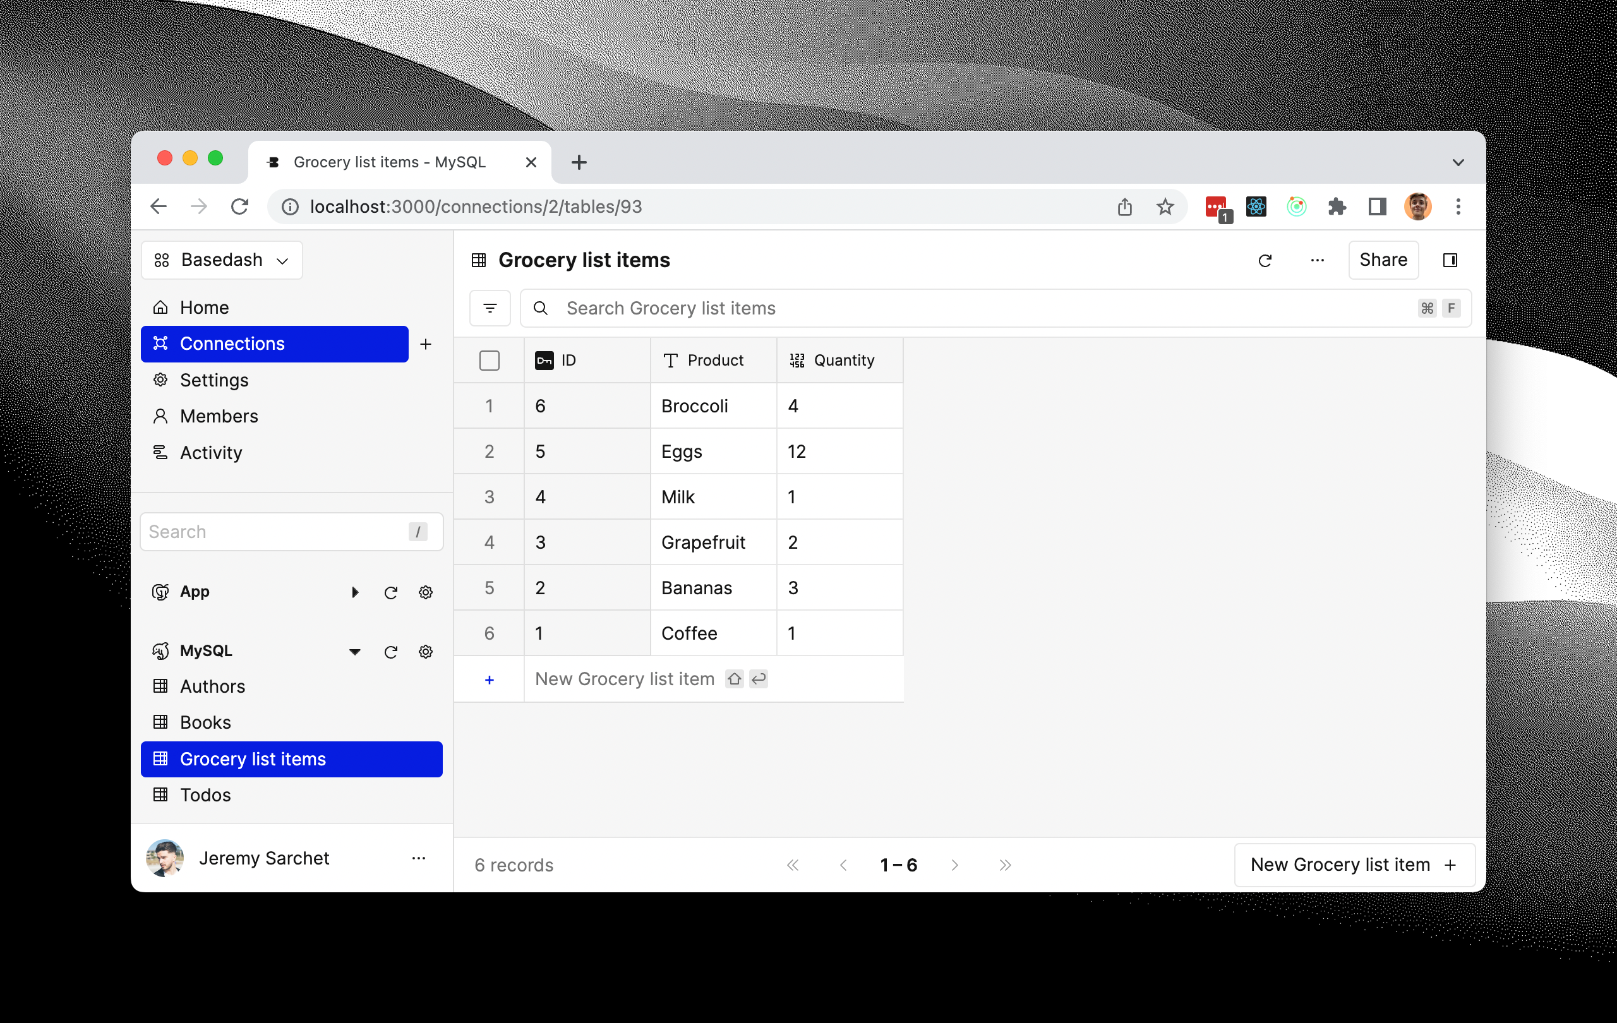Screen dimensions: 1617x1023
Task: Collapse the MySQL connection table list
Action: pos(354,651)
